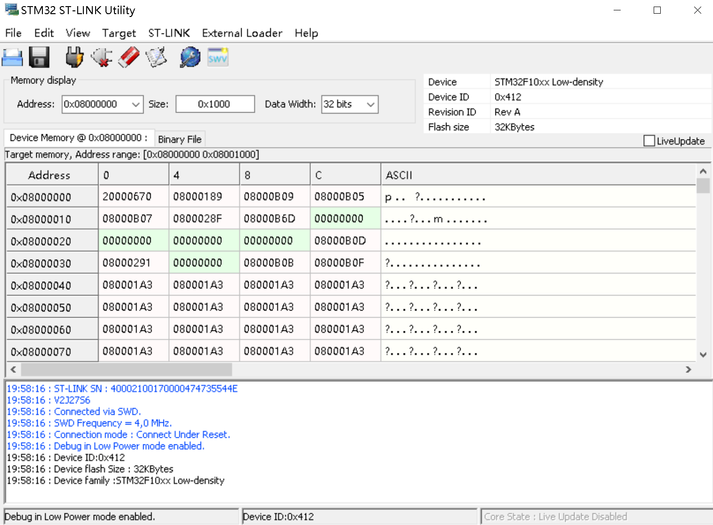The height and width of the screenshot is (525, 713).
Task: Click the Device value STM32F10xx Low-density
Action: click(549, 82)
